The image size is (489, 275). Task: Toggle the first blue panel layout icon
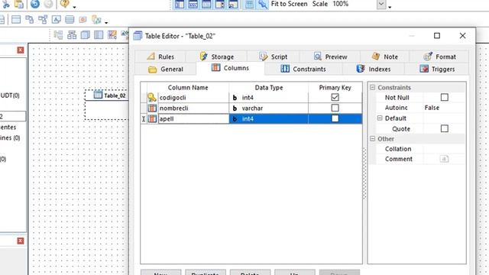180,4
